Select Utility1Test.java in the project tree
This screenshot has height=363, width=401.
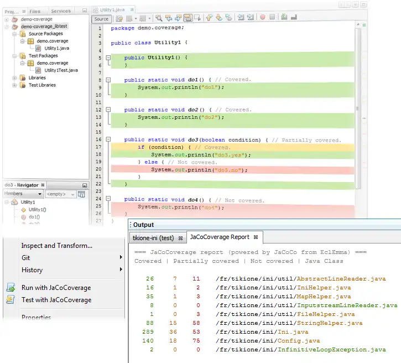click(x=61, y=70)
